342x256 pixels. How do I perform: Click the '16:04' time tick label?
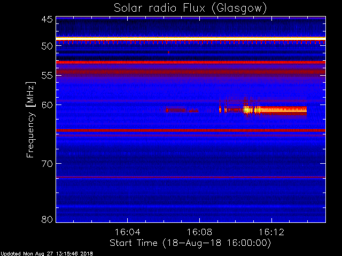tap(127, 232)
